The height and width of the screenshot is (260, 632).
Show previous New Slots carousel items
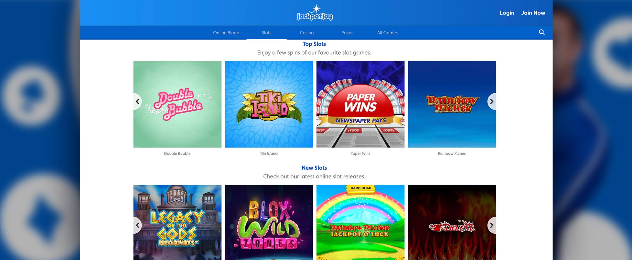138,225
